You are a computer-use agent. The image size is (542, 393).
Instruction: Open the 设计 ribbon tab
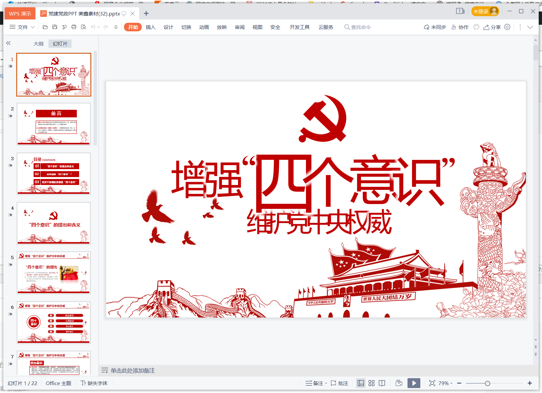(x=168, y=27)
